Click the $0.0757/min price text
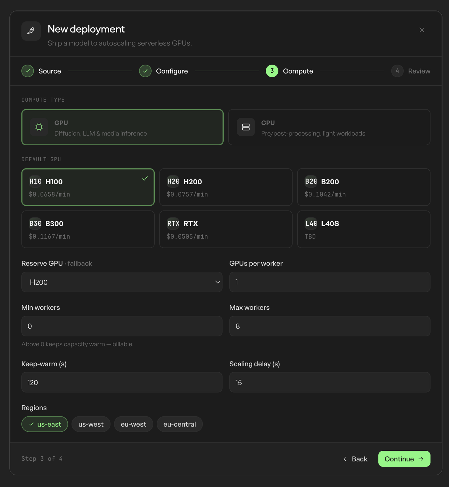The height and width of the screenshot is (487, 449). click(187, 194)
